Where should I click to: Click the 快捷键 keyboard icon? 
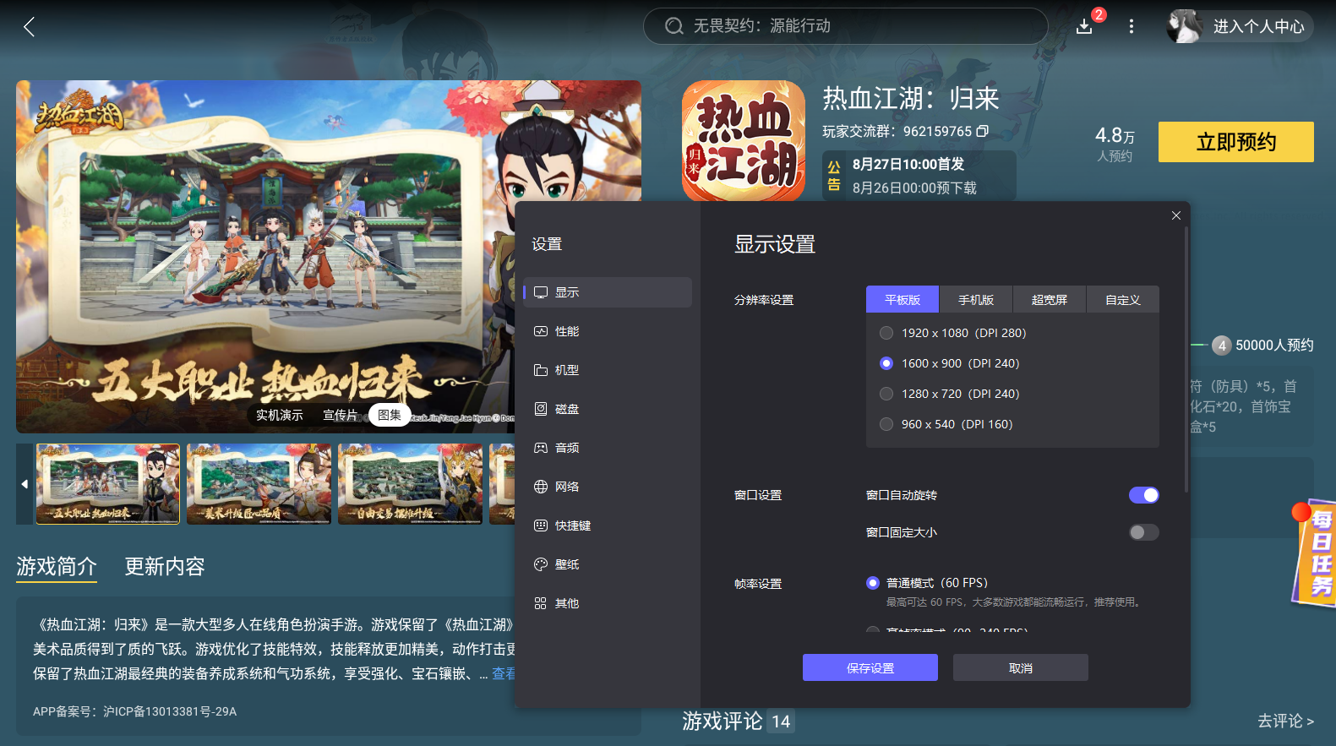coord(541,525)
